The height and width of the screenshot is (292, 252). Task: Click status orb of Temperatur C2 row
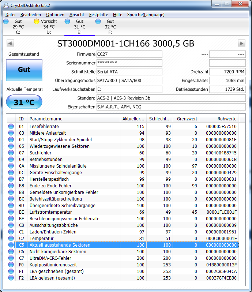[x=11, y=238]
